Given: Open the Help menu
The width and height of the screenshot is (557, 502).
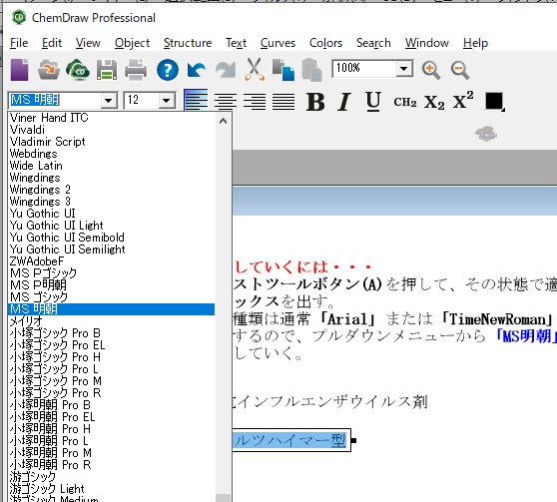Looking at the screenshot, I should point(475,43).
